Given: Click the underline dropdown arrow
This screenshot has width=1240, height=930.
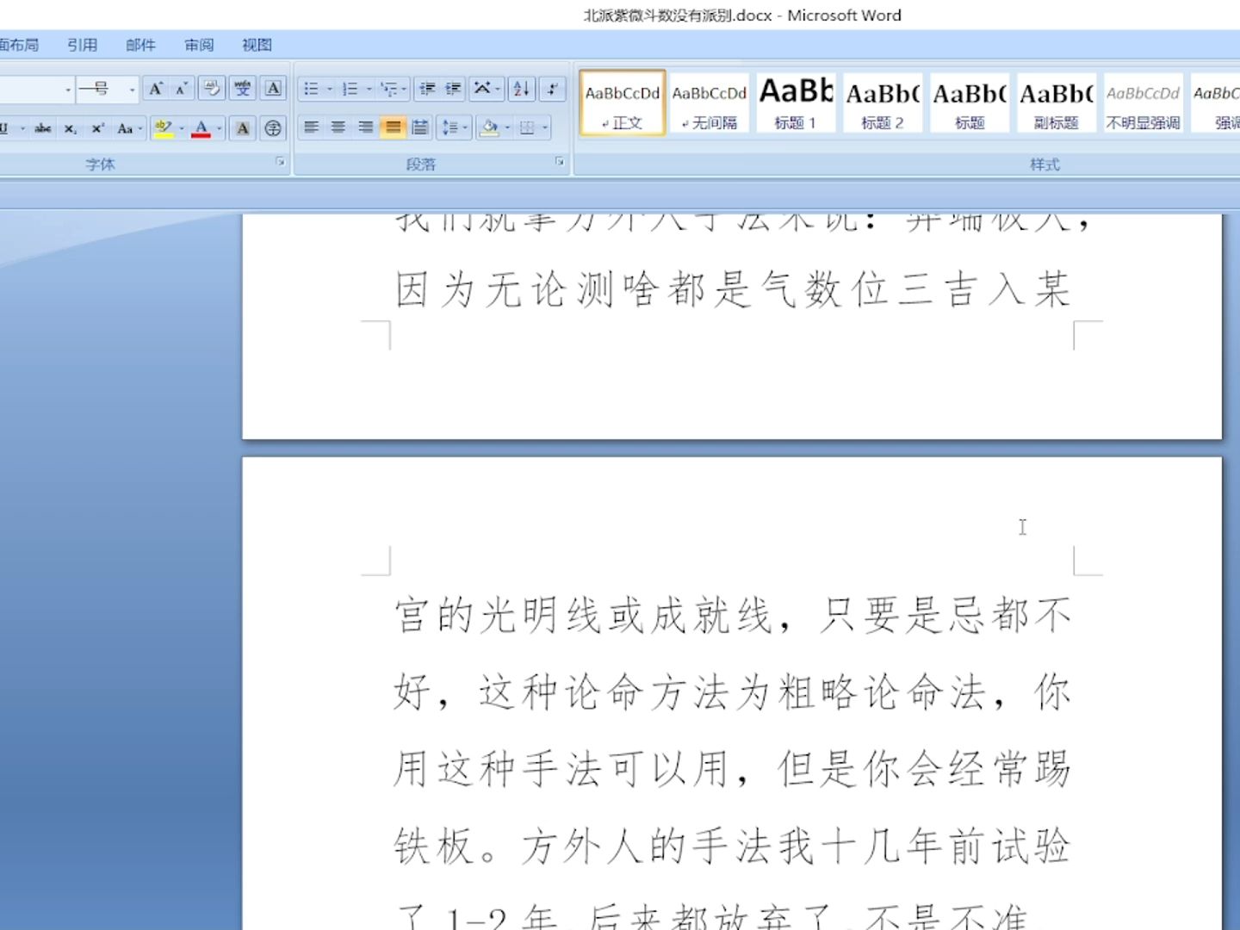Looking at the screenshot, I should click(22, 128).
